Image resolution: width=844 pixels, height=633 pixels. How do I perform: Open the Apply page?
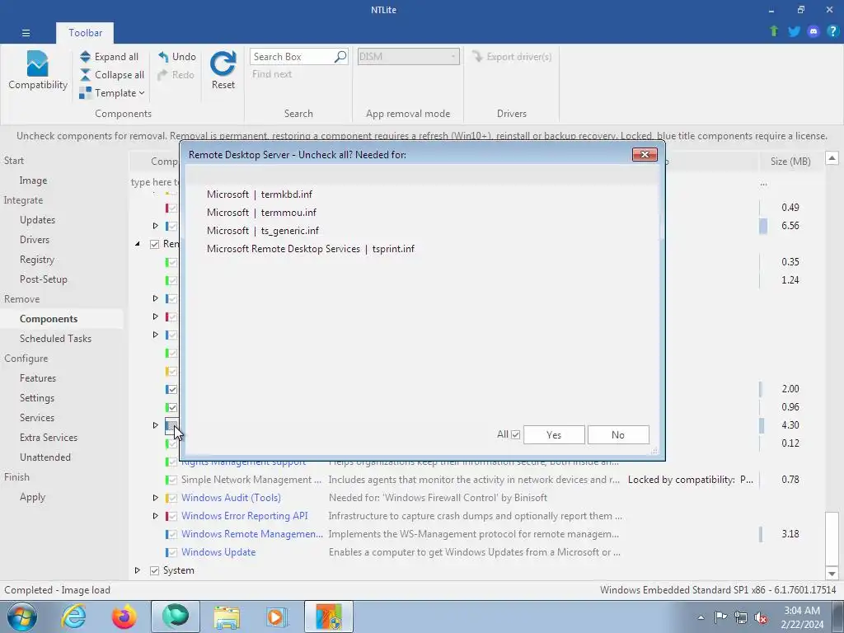[32, 497]
